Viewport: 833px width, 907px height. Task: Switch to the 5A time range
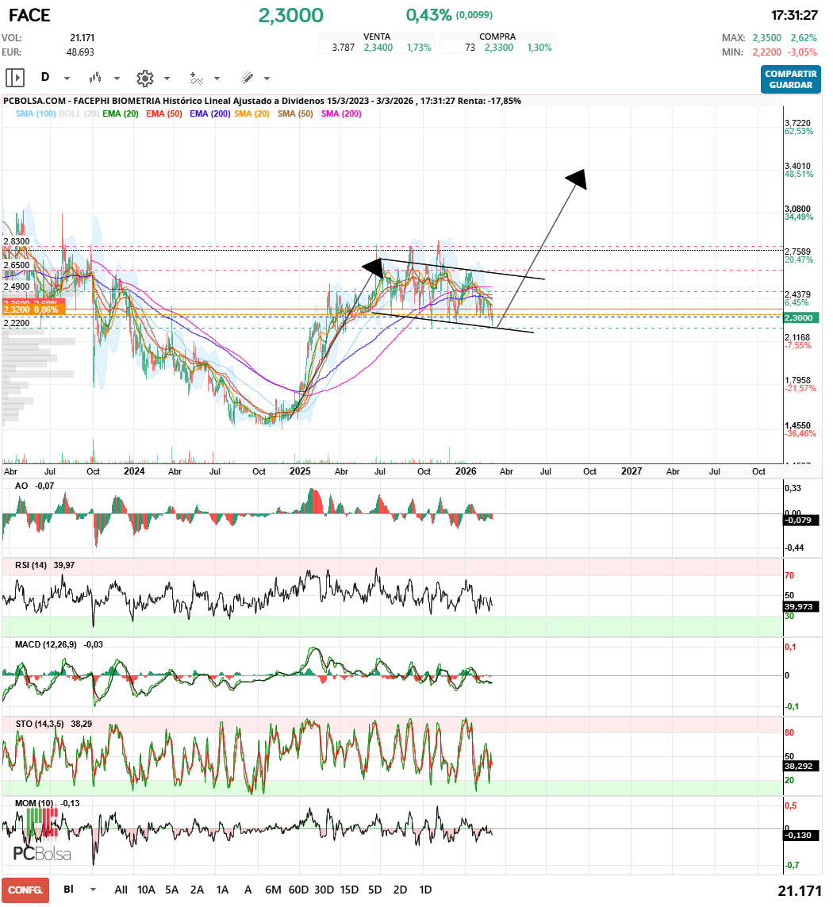[171, 890]
